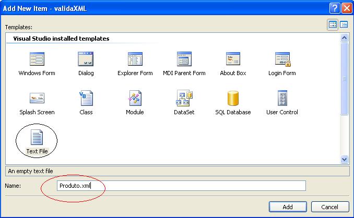Viewport: 354px width, 218px height.
Task: Focus the Name field containing Produto.xml
Action: point(181,186)
